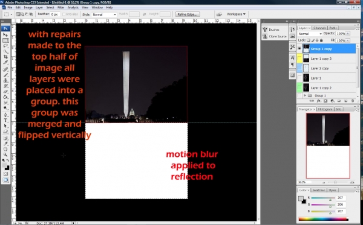Select the Path Selection tool
This screenshot has width=363, height=225.
tap(5, 125)
